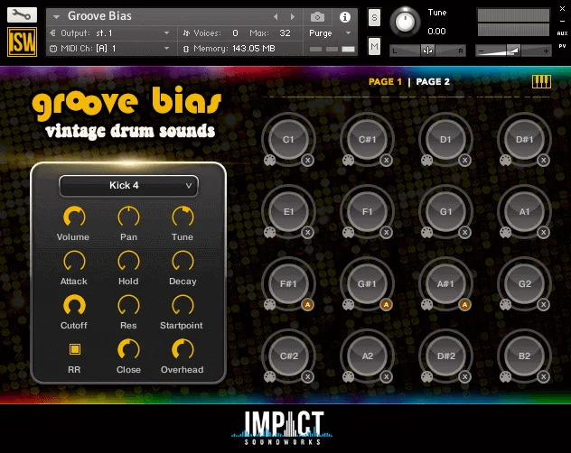
Task: Click the Decay knob
Action: pyautogui.click(x=183, y=262)
